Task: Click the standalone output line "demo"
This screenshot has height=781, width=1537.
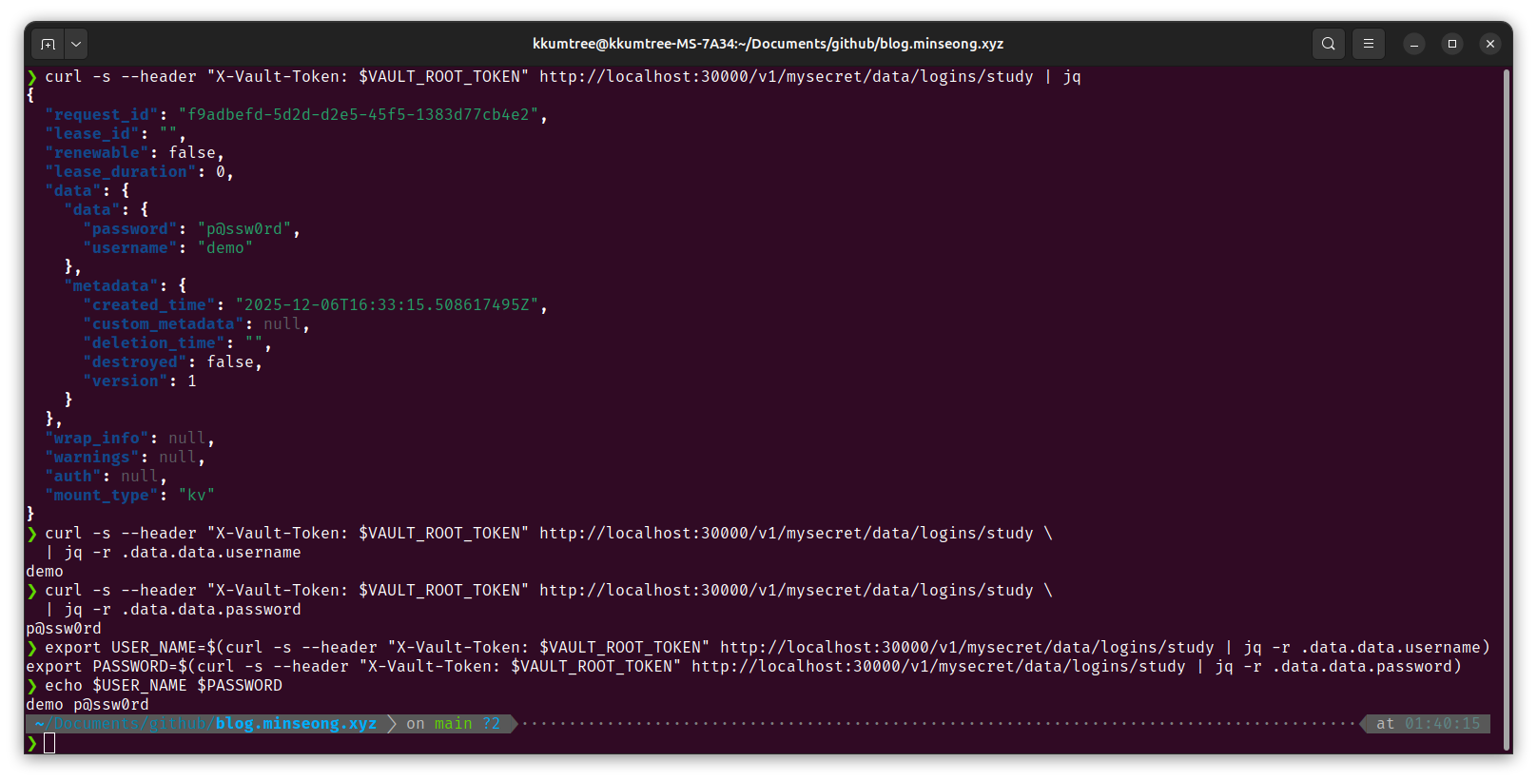Action: coord(45,572)
